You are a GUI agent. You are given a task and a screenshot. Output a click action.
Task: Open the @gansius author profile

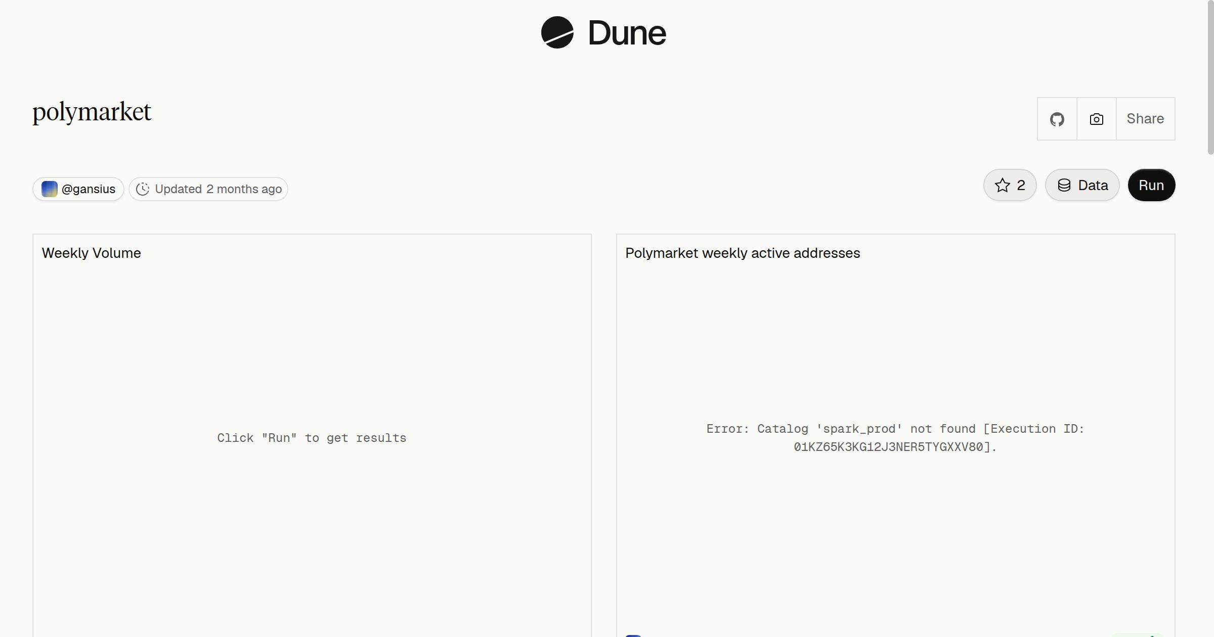coord(78,189)
